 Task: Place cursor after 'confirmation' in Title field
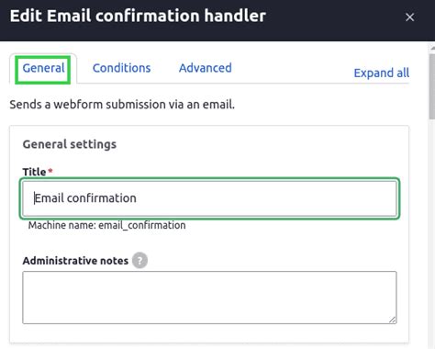pyautogui.click(x=137, y=198)
